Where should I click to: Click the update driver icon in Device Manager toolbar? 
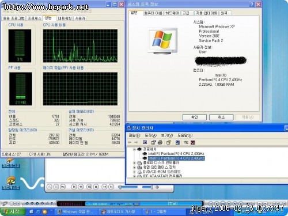[186, 142]
